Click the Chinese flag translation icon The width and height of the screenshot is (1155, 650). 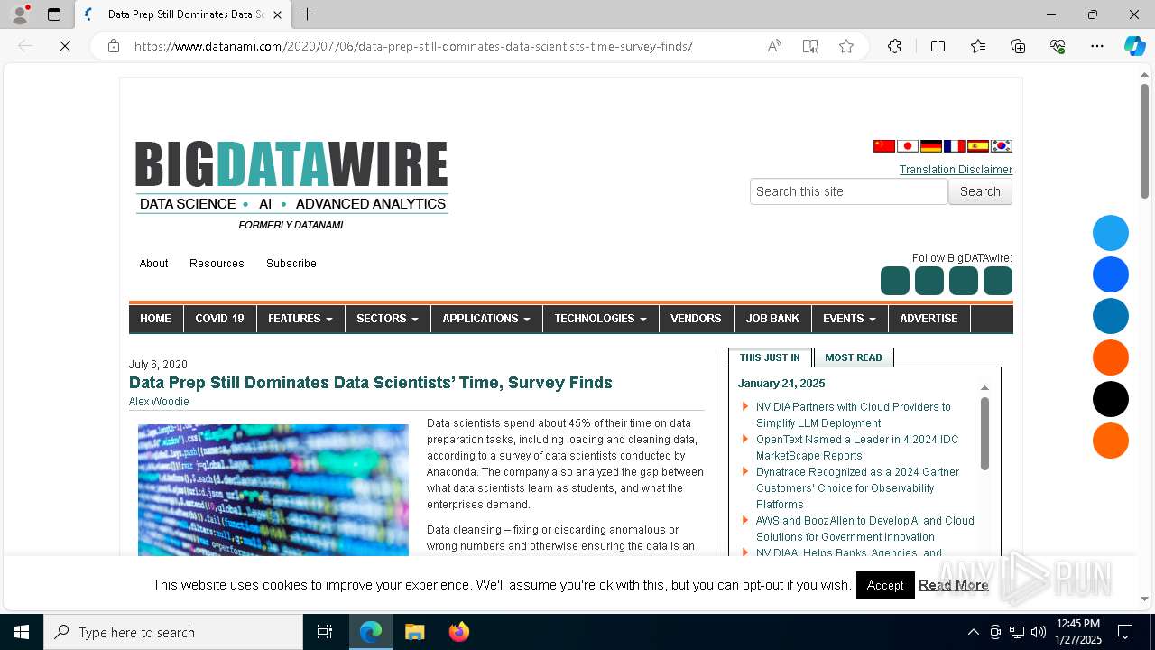[x=884, y=146]
